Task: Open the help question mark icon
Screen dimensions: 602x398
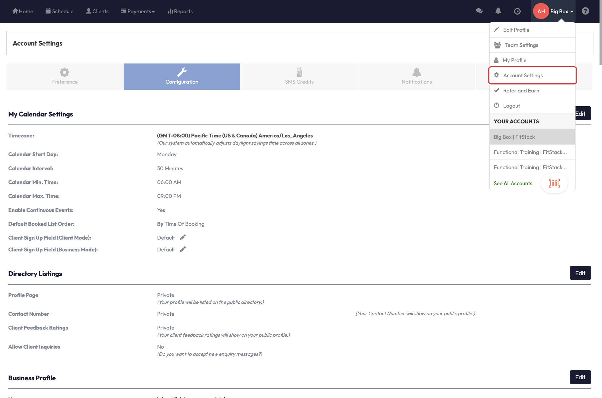Action: pos(585,11)
